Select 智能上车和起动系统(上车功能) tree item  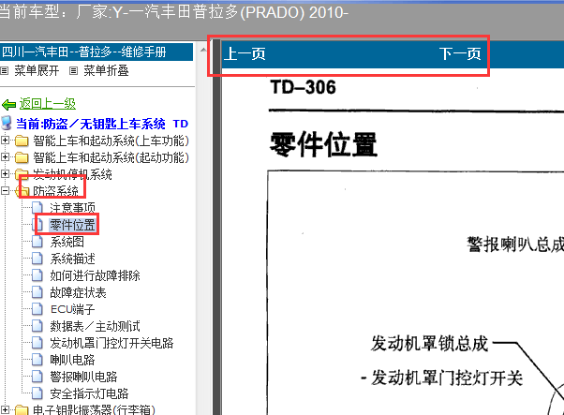point(111,141)
